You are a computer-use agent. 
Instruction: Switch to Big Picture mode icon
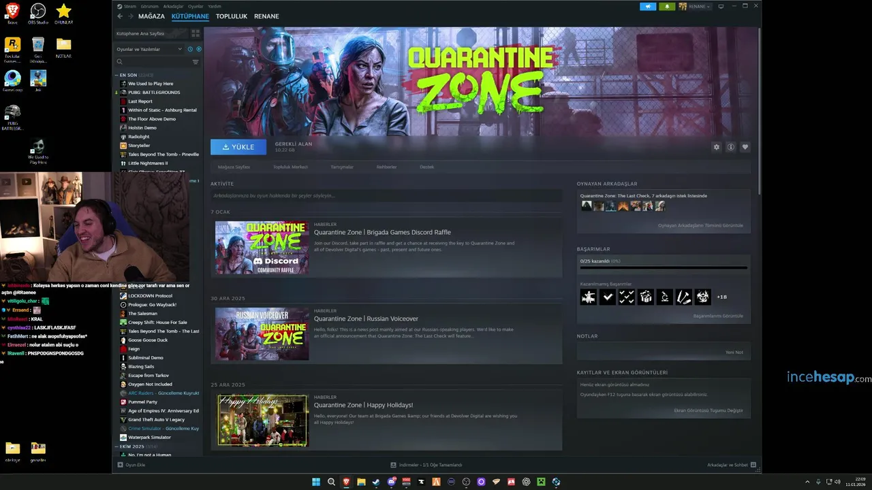coord(721,6)
